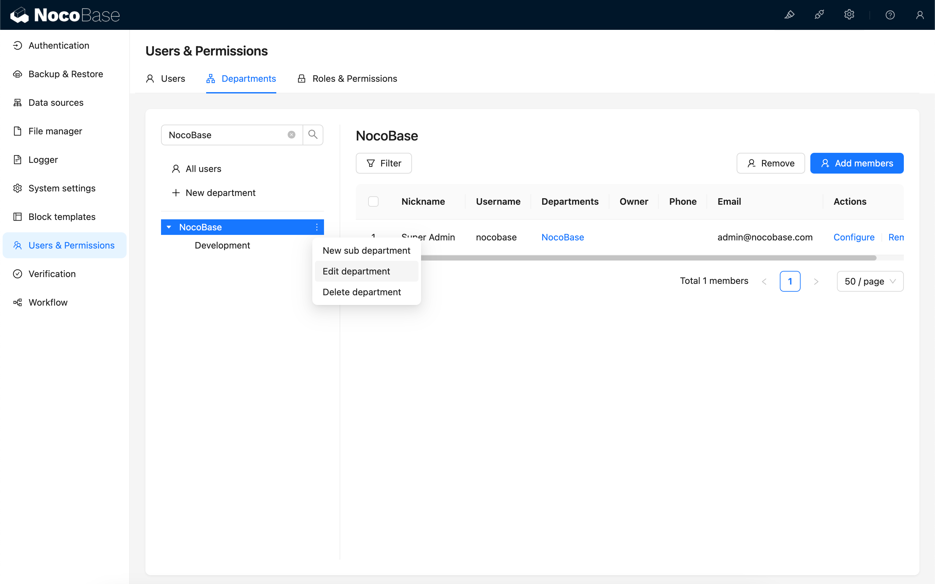
Task: Open the NocoBase department three-dot menu
Action: (x=317, y=227)
